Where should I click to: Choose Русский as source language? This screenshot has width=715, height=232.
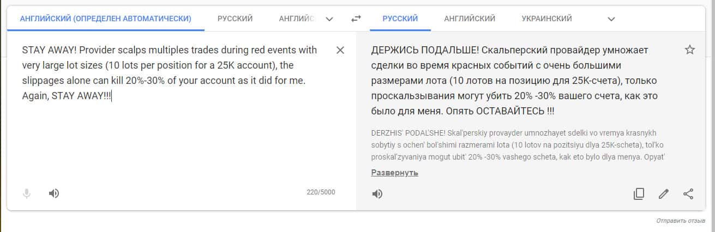coord(235,19)
